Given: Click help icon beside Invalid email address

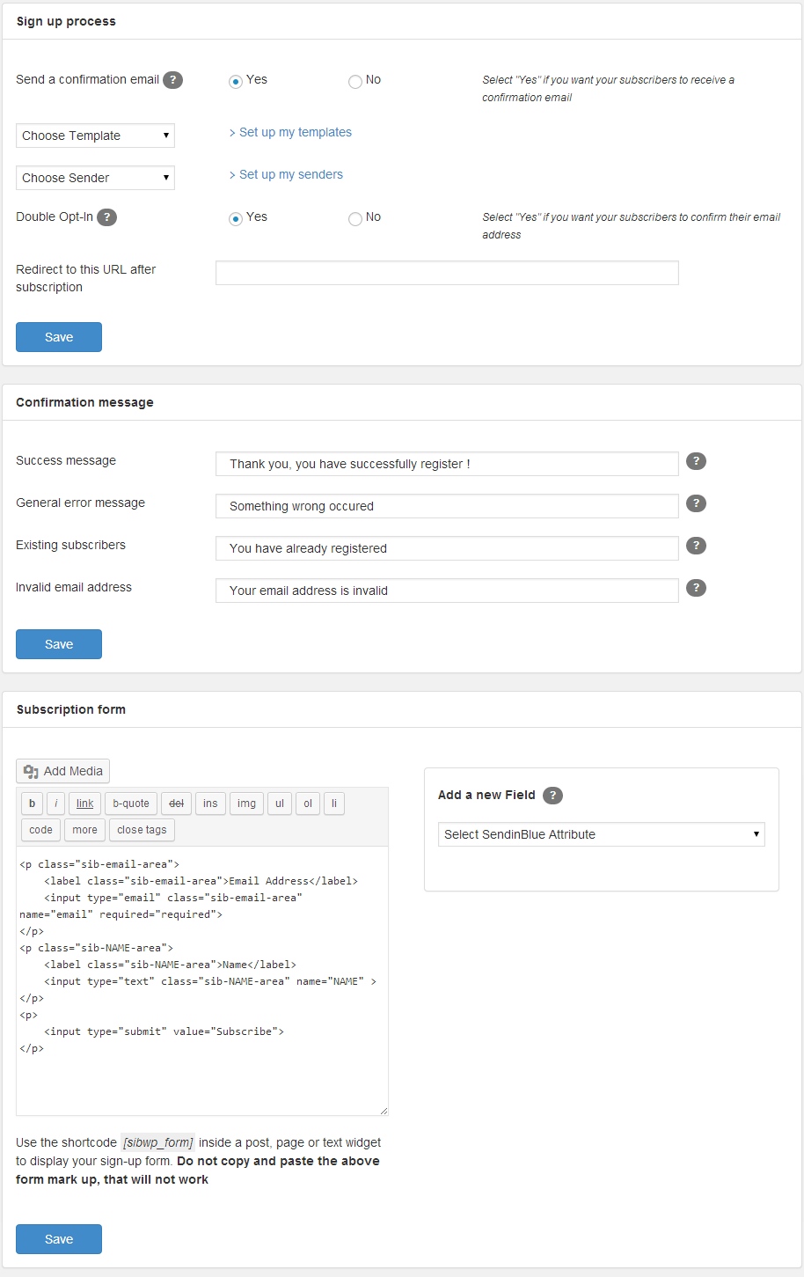Looking at the screenshot, I should pos(696,588).
